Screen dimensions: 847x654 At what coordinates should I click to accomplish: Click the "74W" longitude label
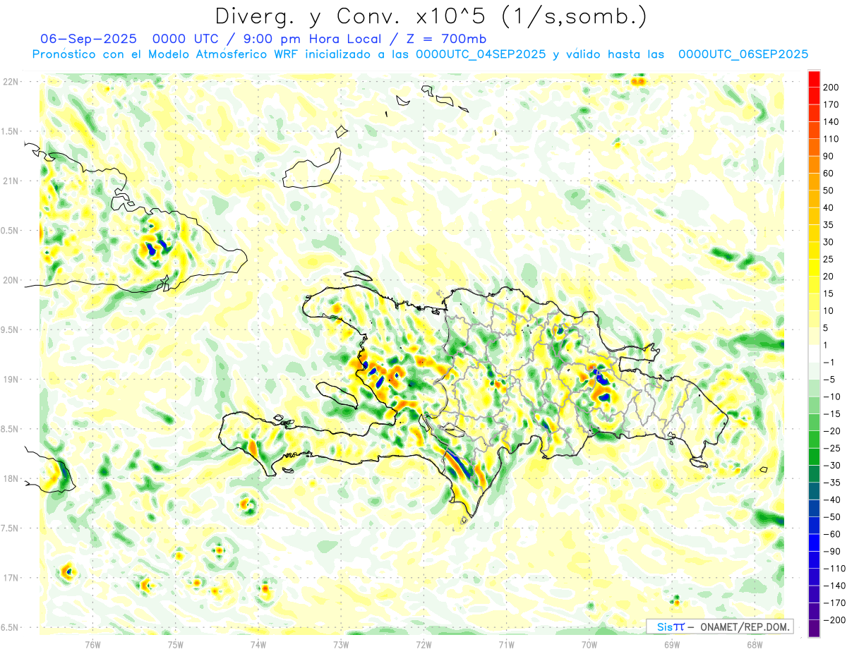[x=258, y=644]
